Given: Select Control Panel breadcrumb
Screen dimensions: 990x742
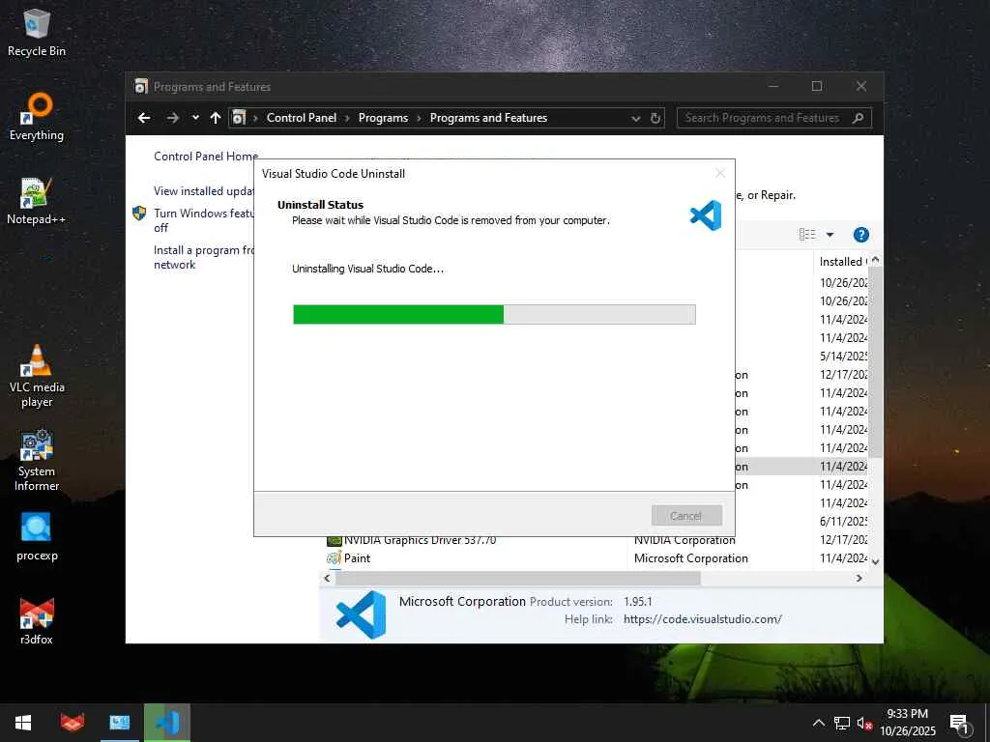Looking at the screenshot, I should 302,118.
